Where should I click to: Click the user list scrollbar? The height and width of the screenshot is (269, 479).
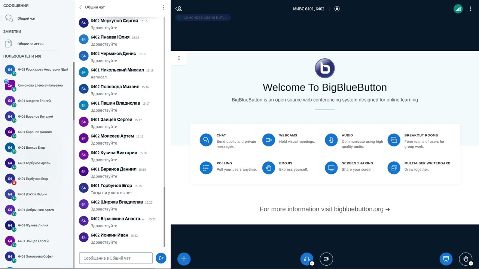pos(74,90)
